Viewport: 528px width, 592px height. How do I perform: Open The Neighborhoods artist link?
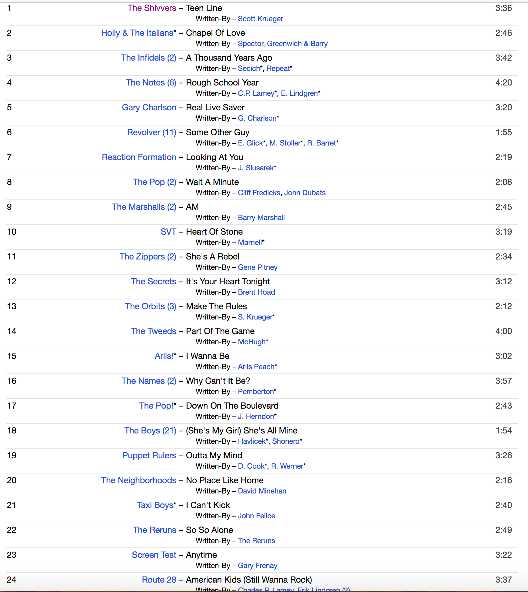click(x=139, y=480)
